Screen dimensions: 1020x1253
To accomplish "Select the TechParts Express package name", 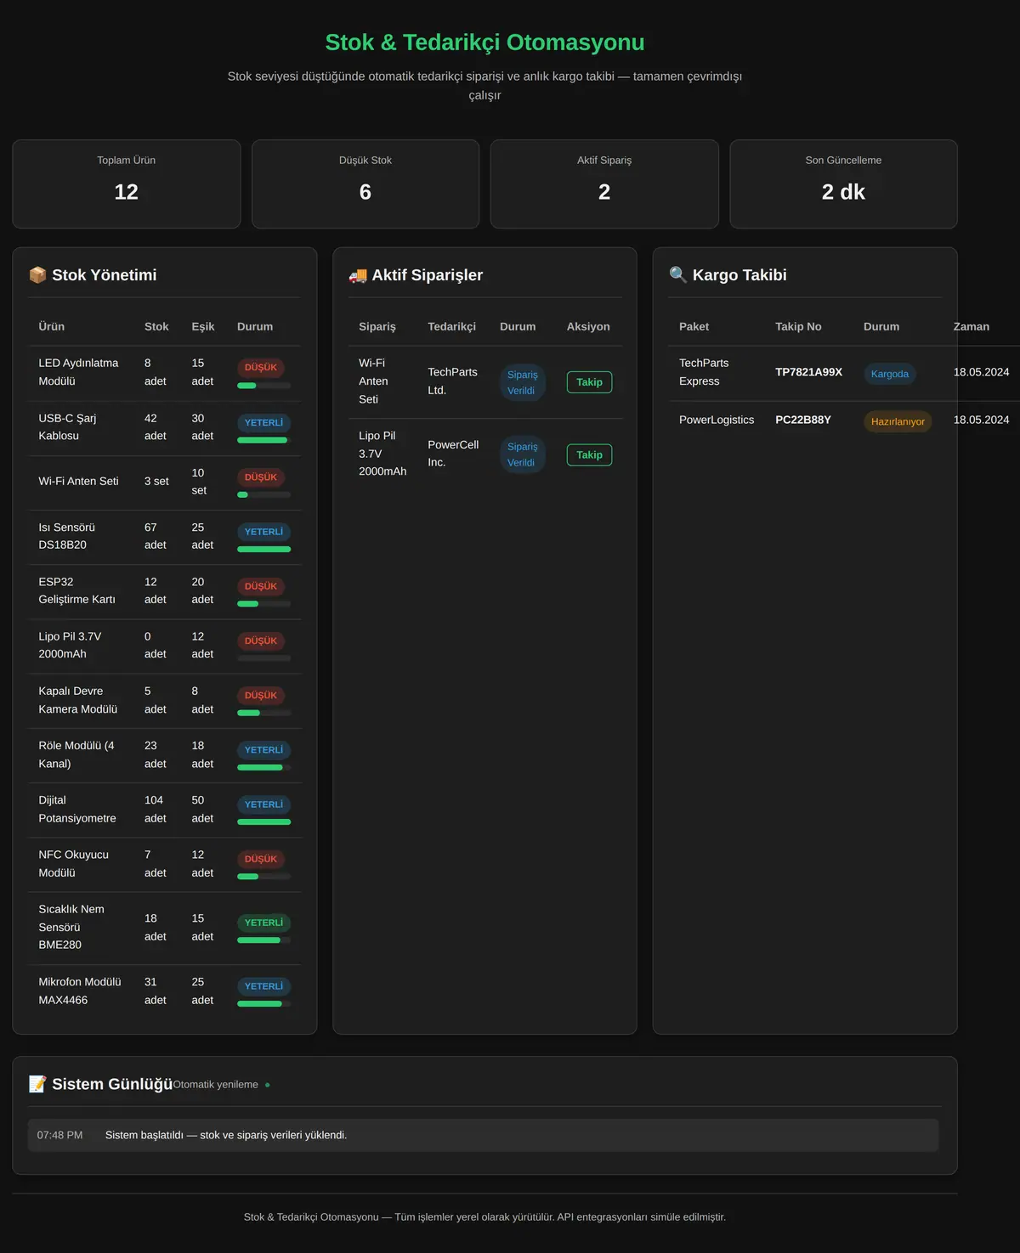I will pos(704,372).
